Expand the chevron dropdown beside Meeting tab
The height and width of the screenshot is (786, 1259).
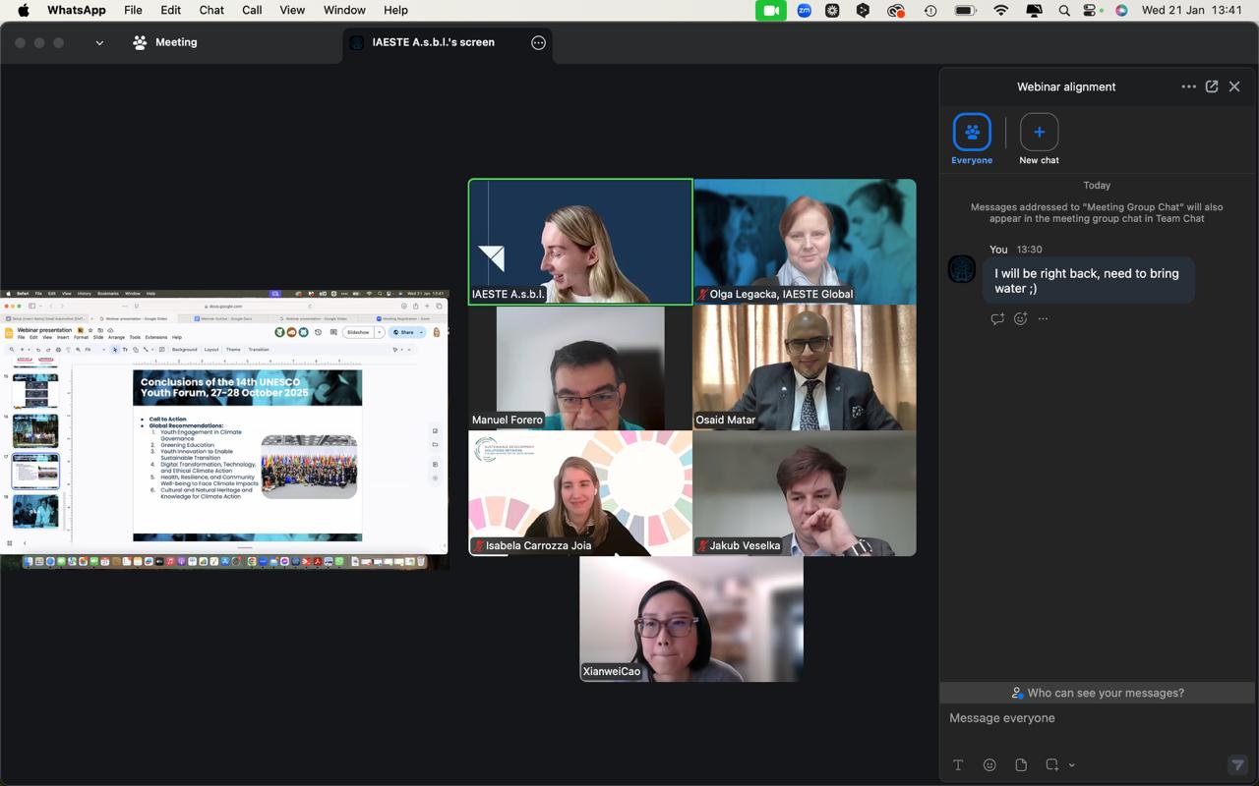tap(99, 43)
